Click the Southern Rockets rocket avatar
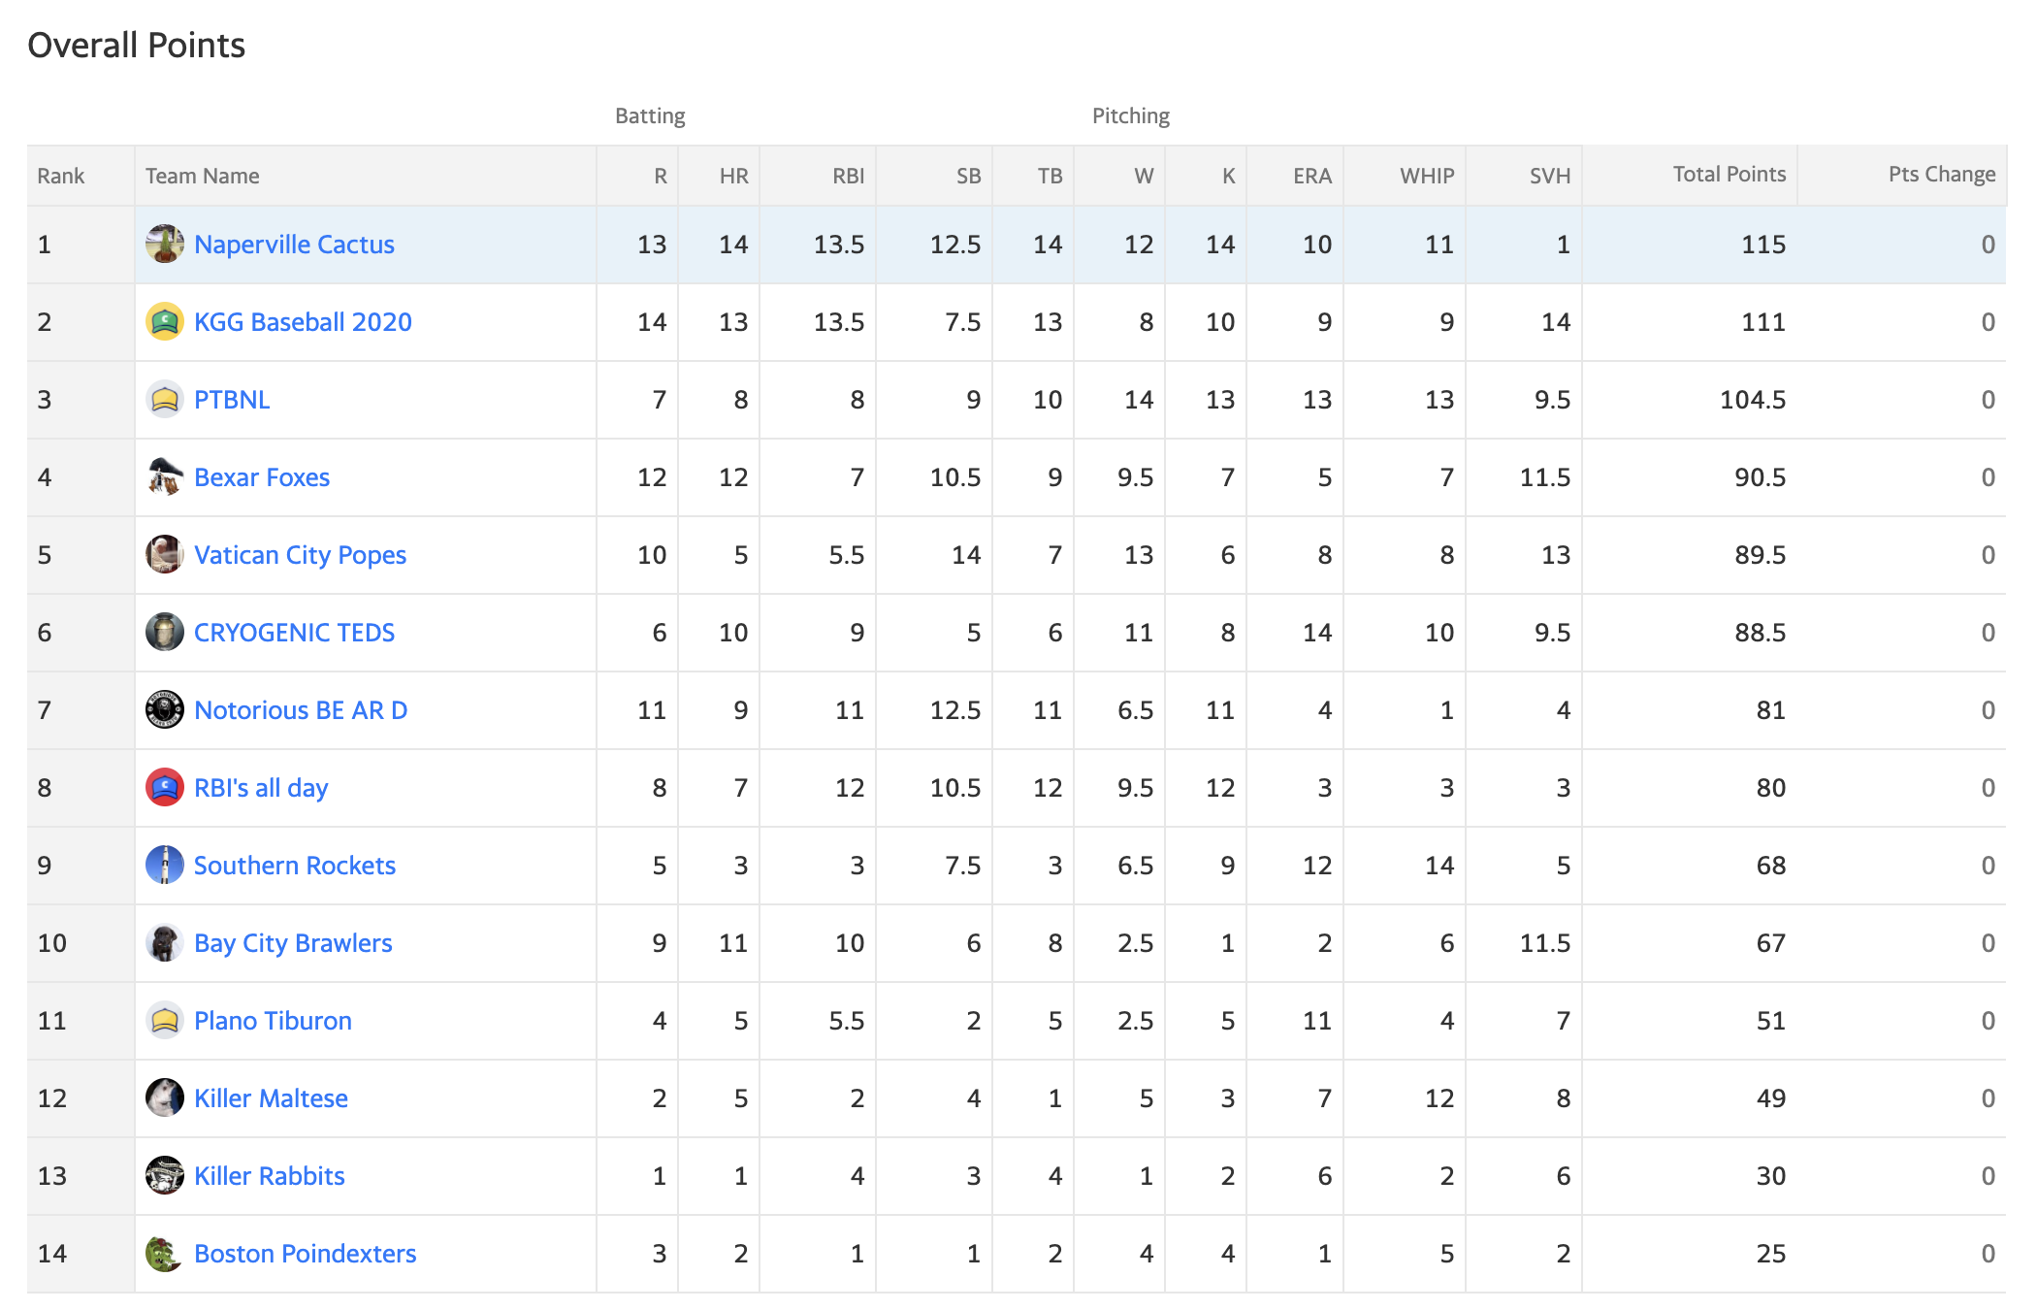Viewport: 2037px width, 1310px height. [165, 865]
